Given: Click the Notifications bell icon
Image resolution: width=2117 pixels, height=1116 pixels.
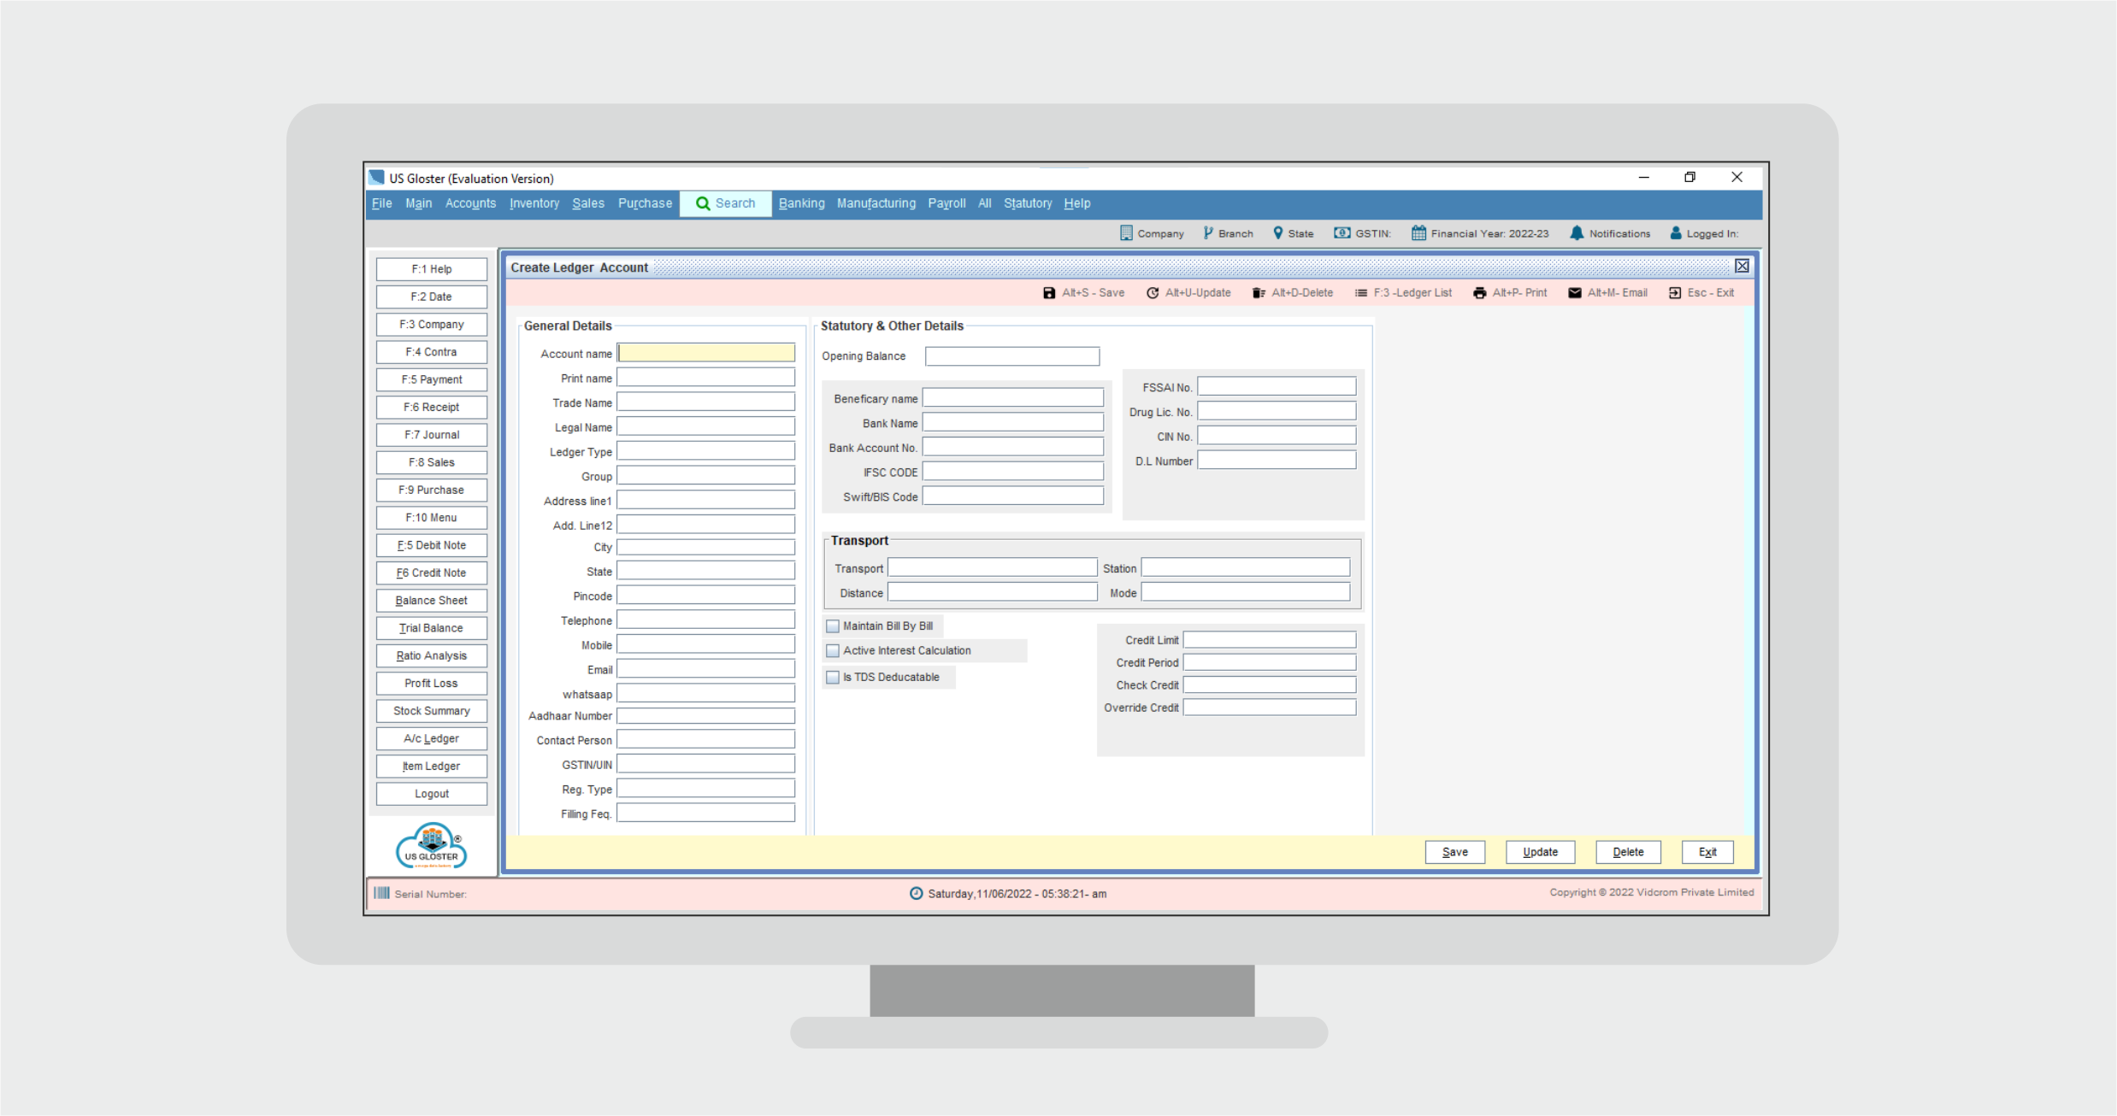Looking at the screenshot, I should (x=1577, y=233).
